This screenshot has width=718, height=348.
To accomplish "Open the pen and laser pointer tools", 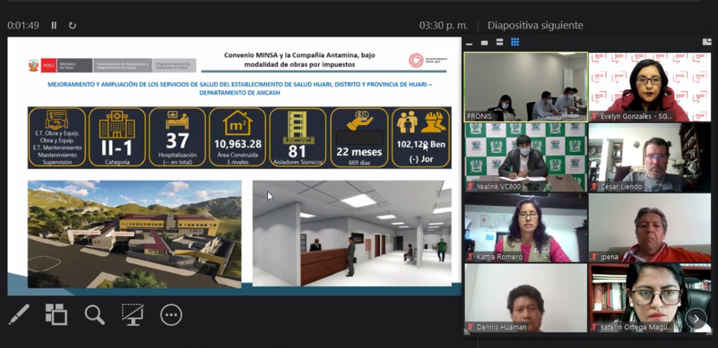I will tap(19, 315).
